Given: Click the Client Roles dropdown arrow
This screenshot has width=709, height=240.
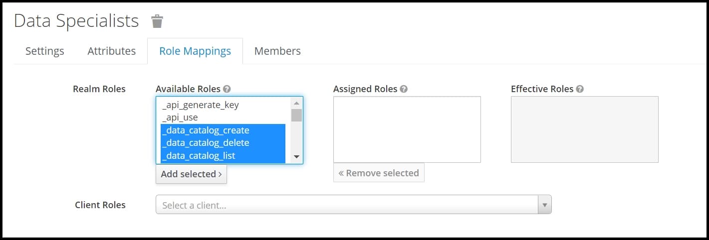Looking at the screenshot, I should click(x=545, y=205).
